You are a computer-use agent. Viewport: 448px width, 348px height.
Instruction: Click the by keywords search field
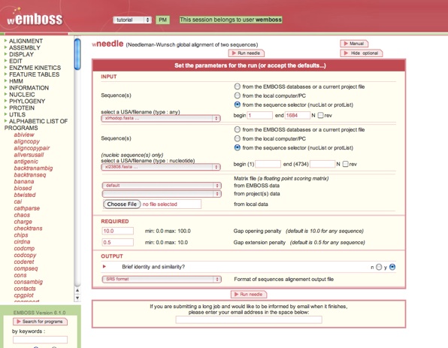click(x=40, y=340)
